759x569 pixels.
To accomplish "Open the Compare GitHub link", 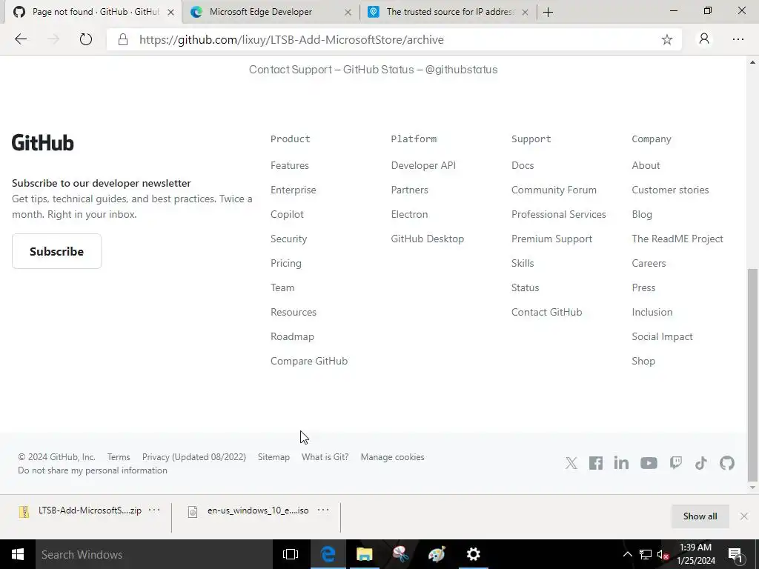I will 309,361.
